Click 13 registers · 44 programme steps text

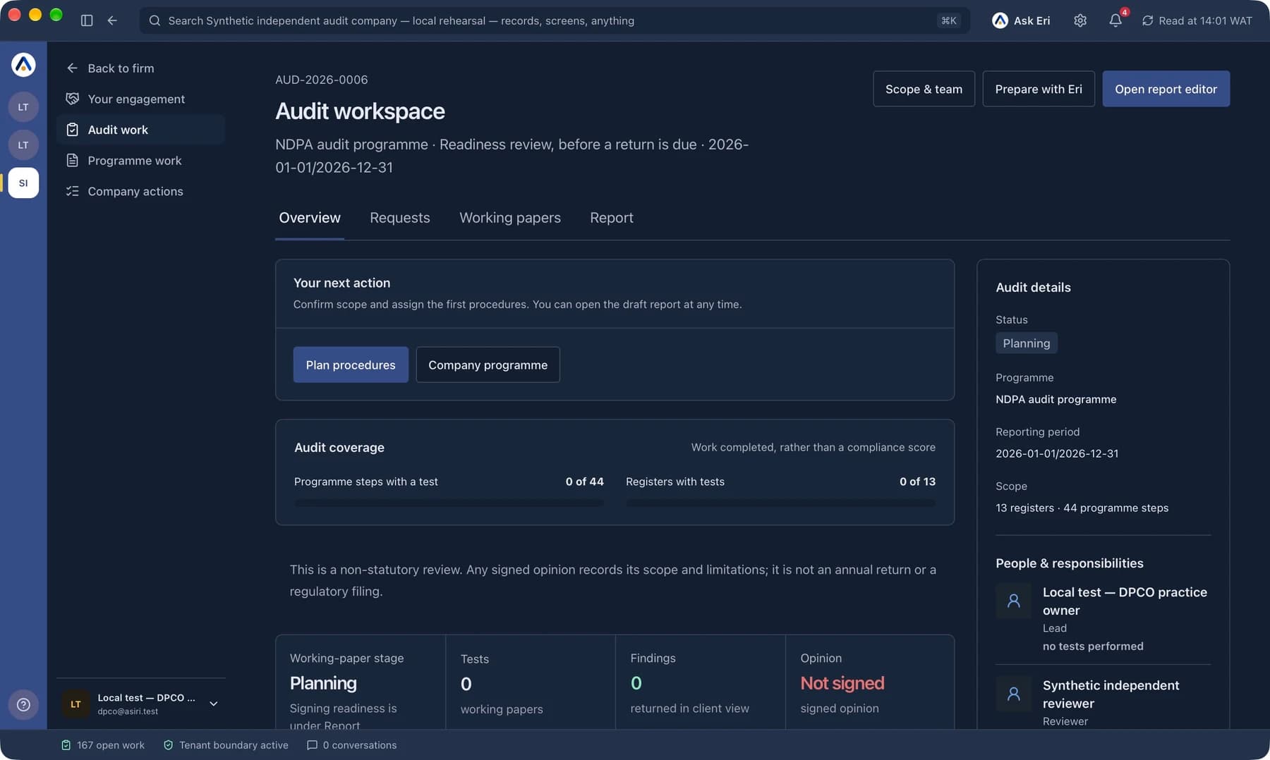coord(1082,508)
